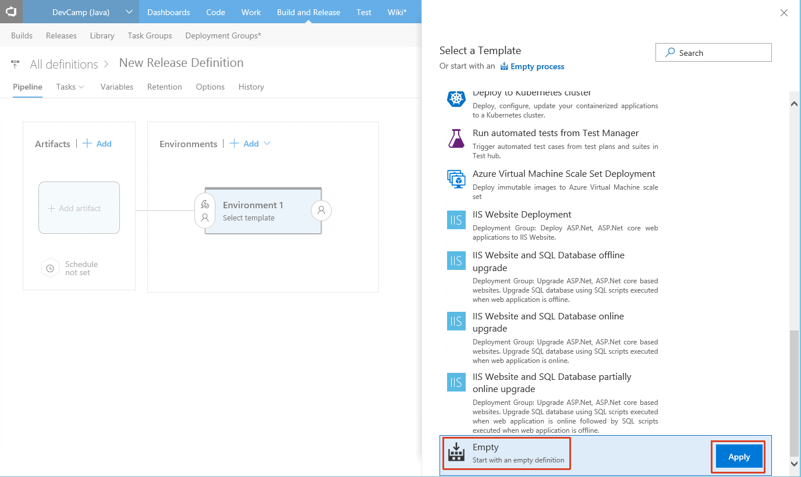The height and width of the screenshot is (477, 801).
Task: Click the Apply button
Action: (x=739, y=457)
